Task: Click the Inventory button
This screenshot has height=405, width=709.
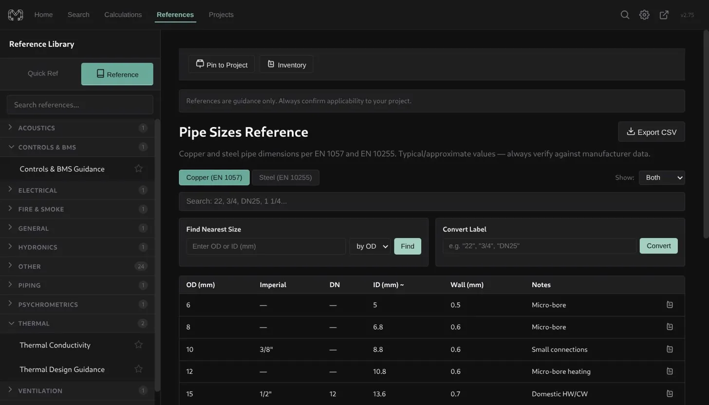Action: pyautogui.click(x=285, y=64)
